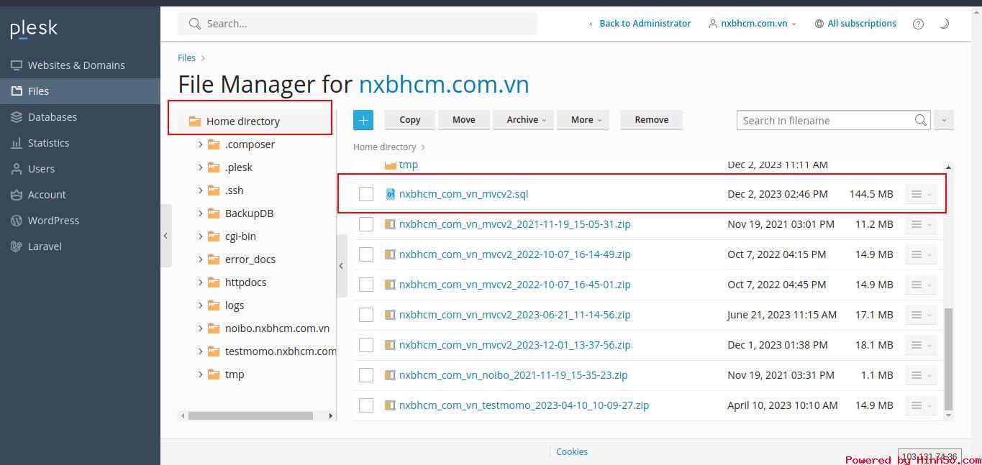
Task: Click tmp folder icon in tree
Action: 213,374
